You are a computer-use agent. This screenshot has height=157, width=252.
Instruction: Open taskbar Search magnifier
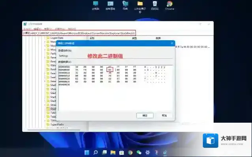(x=96, y=152)
